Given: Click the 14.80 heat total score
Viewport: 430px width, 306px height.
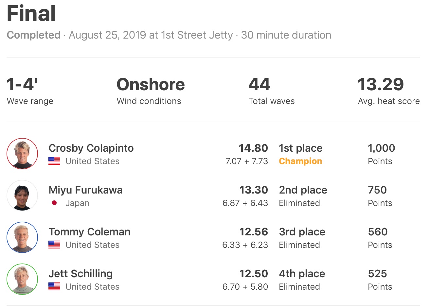Looking at the screenshot, I should [x=253, y=148].
